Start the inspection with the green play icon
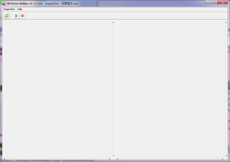This screenshot has width=230, height=162. click(x=16, y=16)
